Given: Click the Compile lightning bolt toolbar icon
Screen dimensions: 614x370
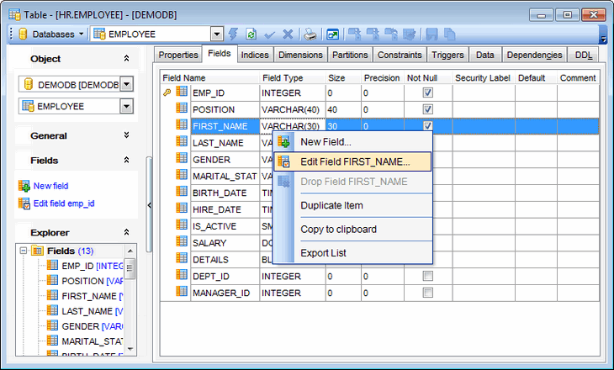Looking at the screenshot, I should (x=233, y=34).
